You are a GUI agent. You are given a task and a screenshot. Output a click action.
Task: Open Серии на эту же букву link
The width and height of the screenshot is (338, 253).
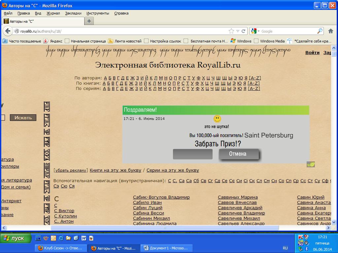[173, 170]
